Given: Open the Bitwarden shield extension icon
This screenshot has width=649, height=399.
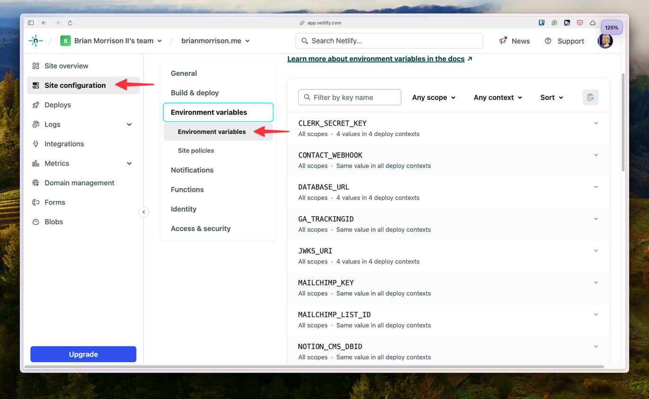Looking at the screenshot, I should pos(542,23).
